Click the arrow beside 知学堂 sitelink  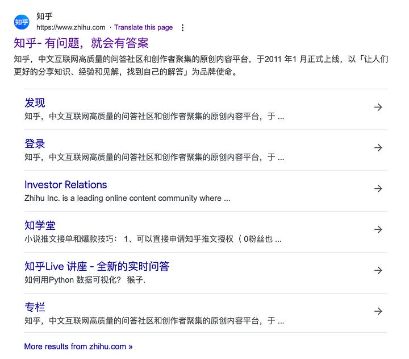coord(378,229)
